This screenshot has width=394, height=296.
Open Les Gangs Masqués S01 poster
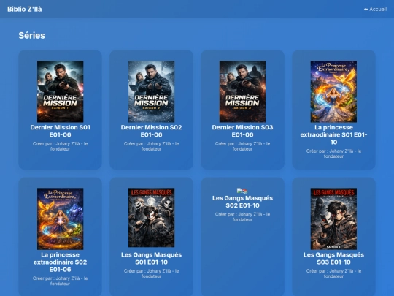pyautogui.click(x=151, y=218)
